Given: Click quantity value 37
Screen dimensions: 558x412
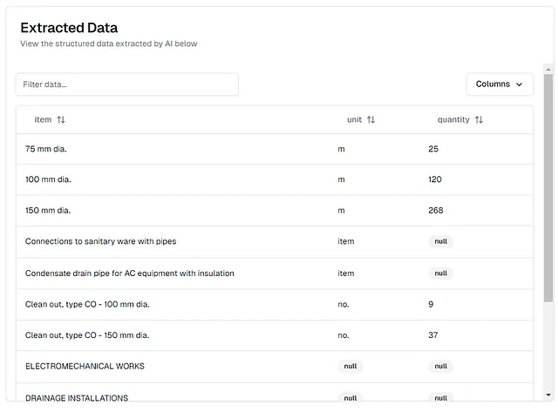Looking at the screenshot, I should [432, 335].
